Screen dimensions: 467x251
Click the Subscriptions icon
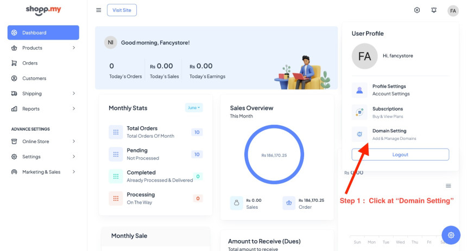click(x=359, y=112)
